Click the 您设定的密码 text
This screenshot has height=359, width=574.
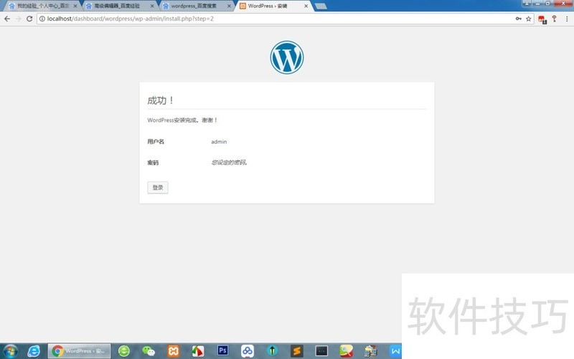229,162
